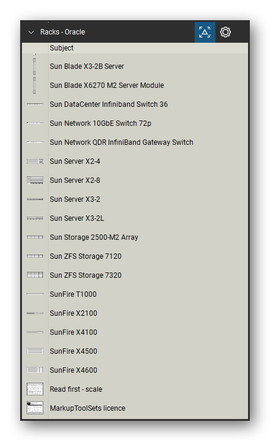Click Sun Storage 2500-M2 Array text

click(94, 237)
